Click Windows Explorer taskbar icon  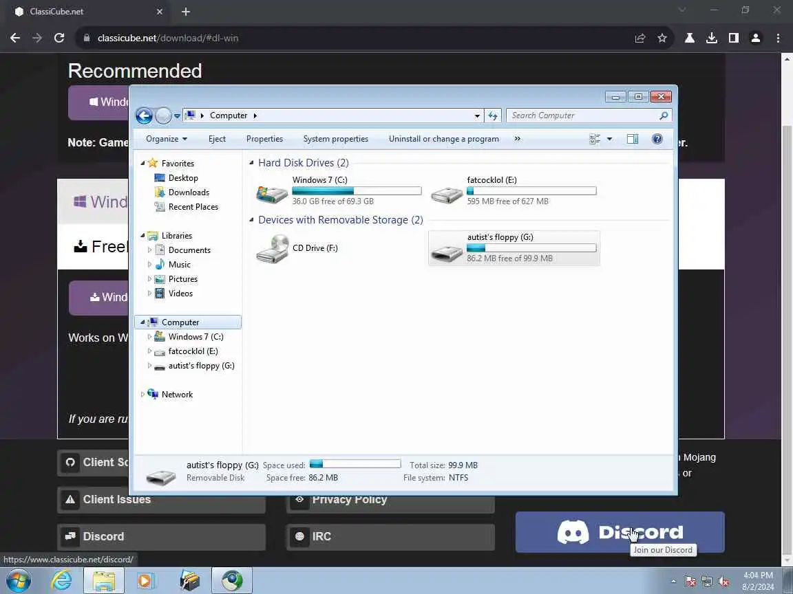point(103,581)
